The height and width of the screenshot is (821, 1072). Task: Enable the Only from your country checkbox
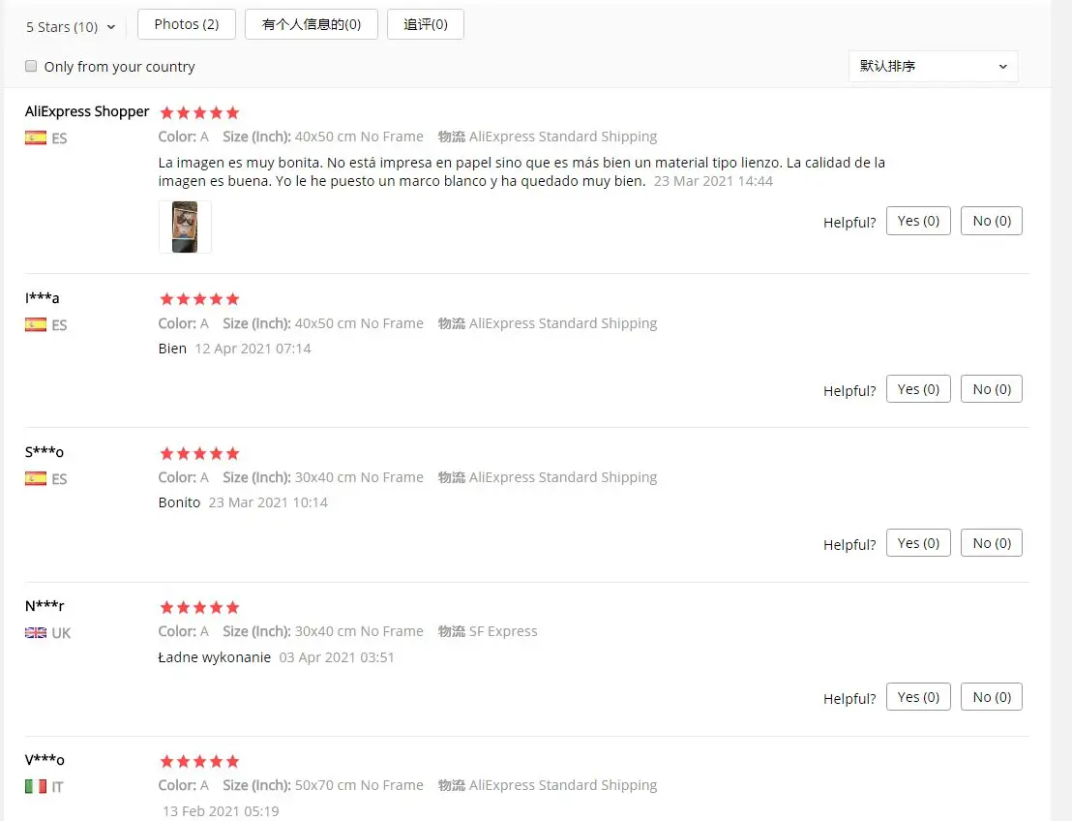[x=31, y=66]
